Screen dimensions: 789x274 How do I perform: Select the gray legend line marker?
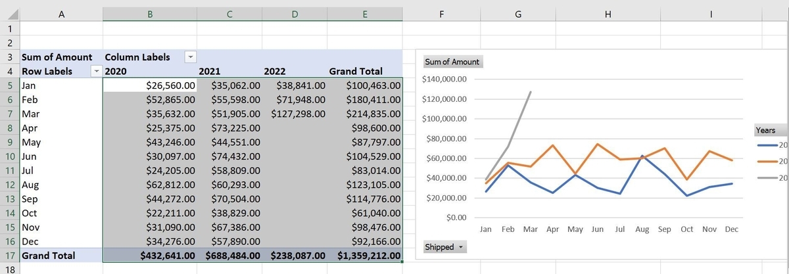click(x=768, y=178)
